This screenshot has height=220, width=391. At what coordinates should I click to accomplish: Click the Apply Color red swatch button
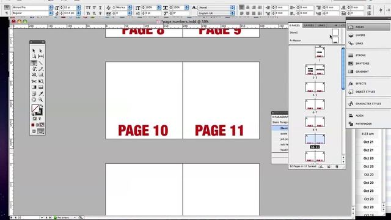pos(33,125)
